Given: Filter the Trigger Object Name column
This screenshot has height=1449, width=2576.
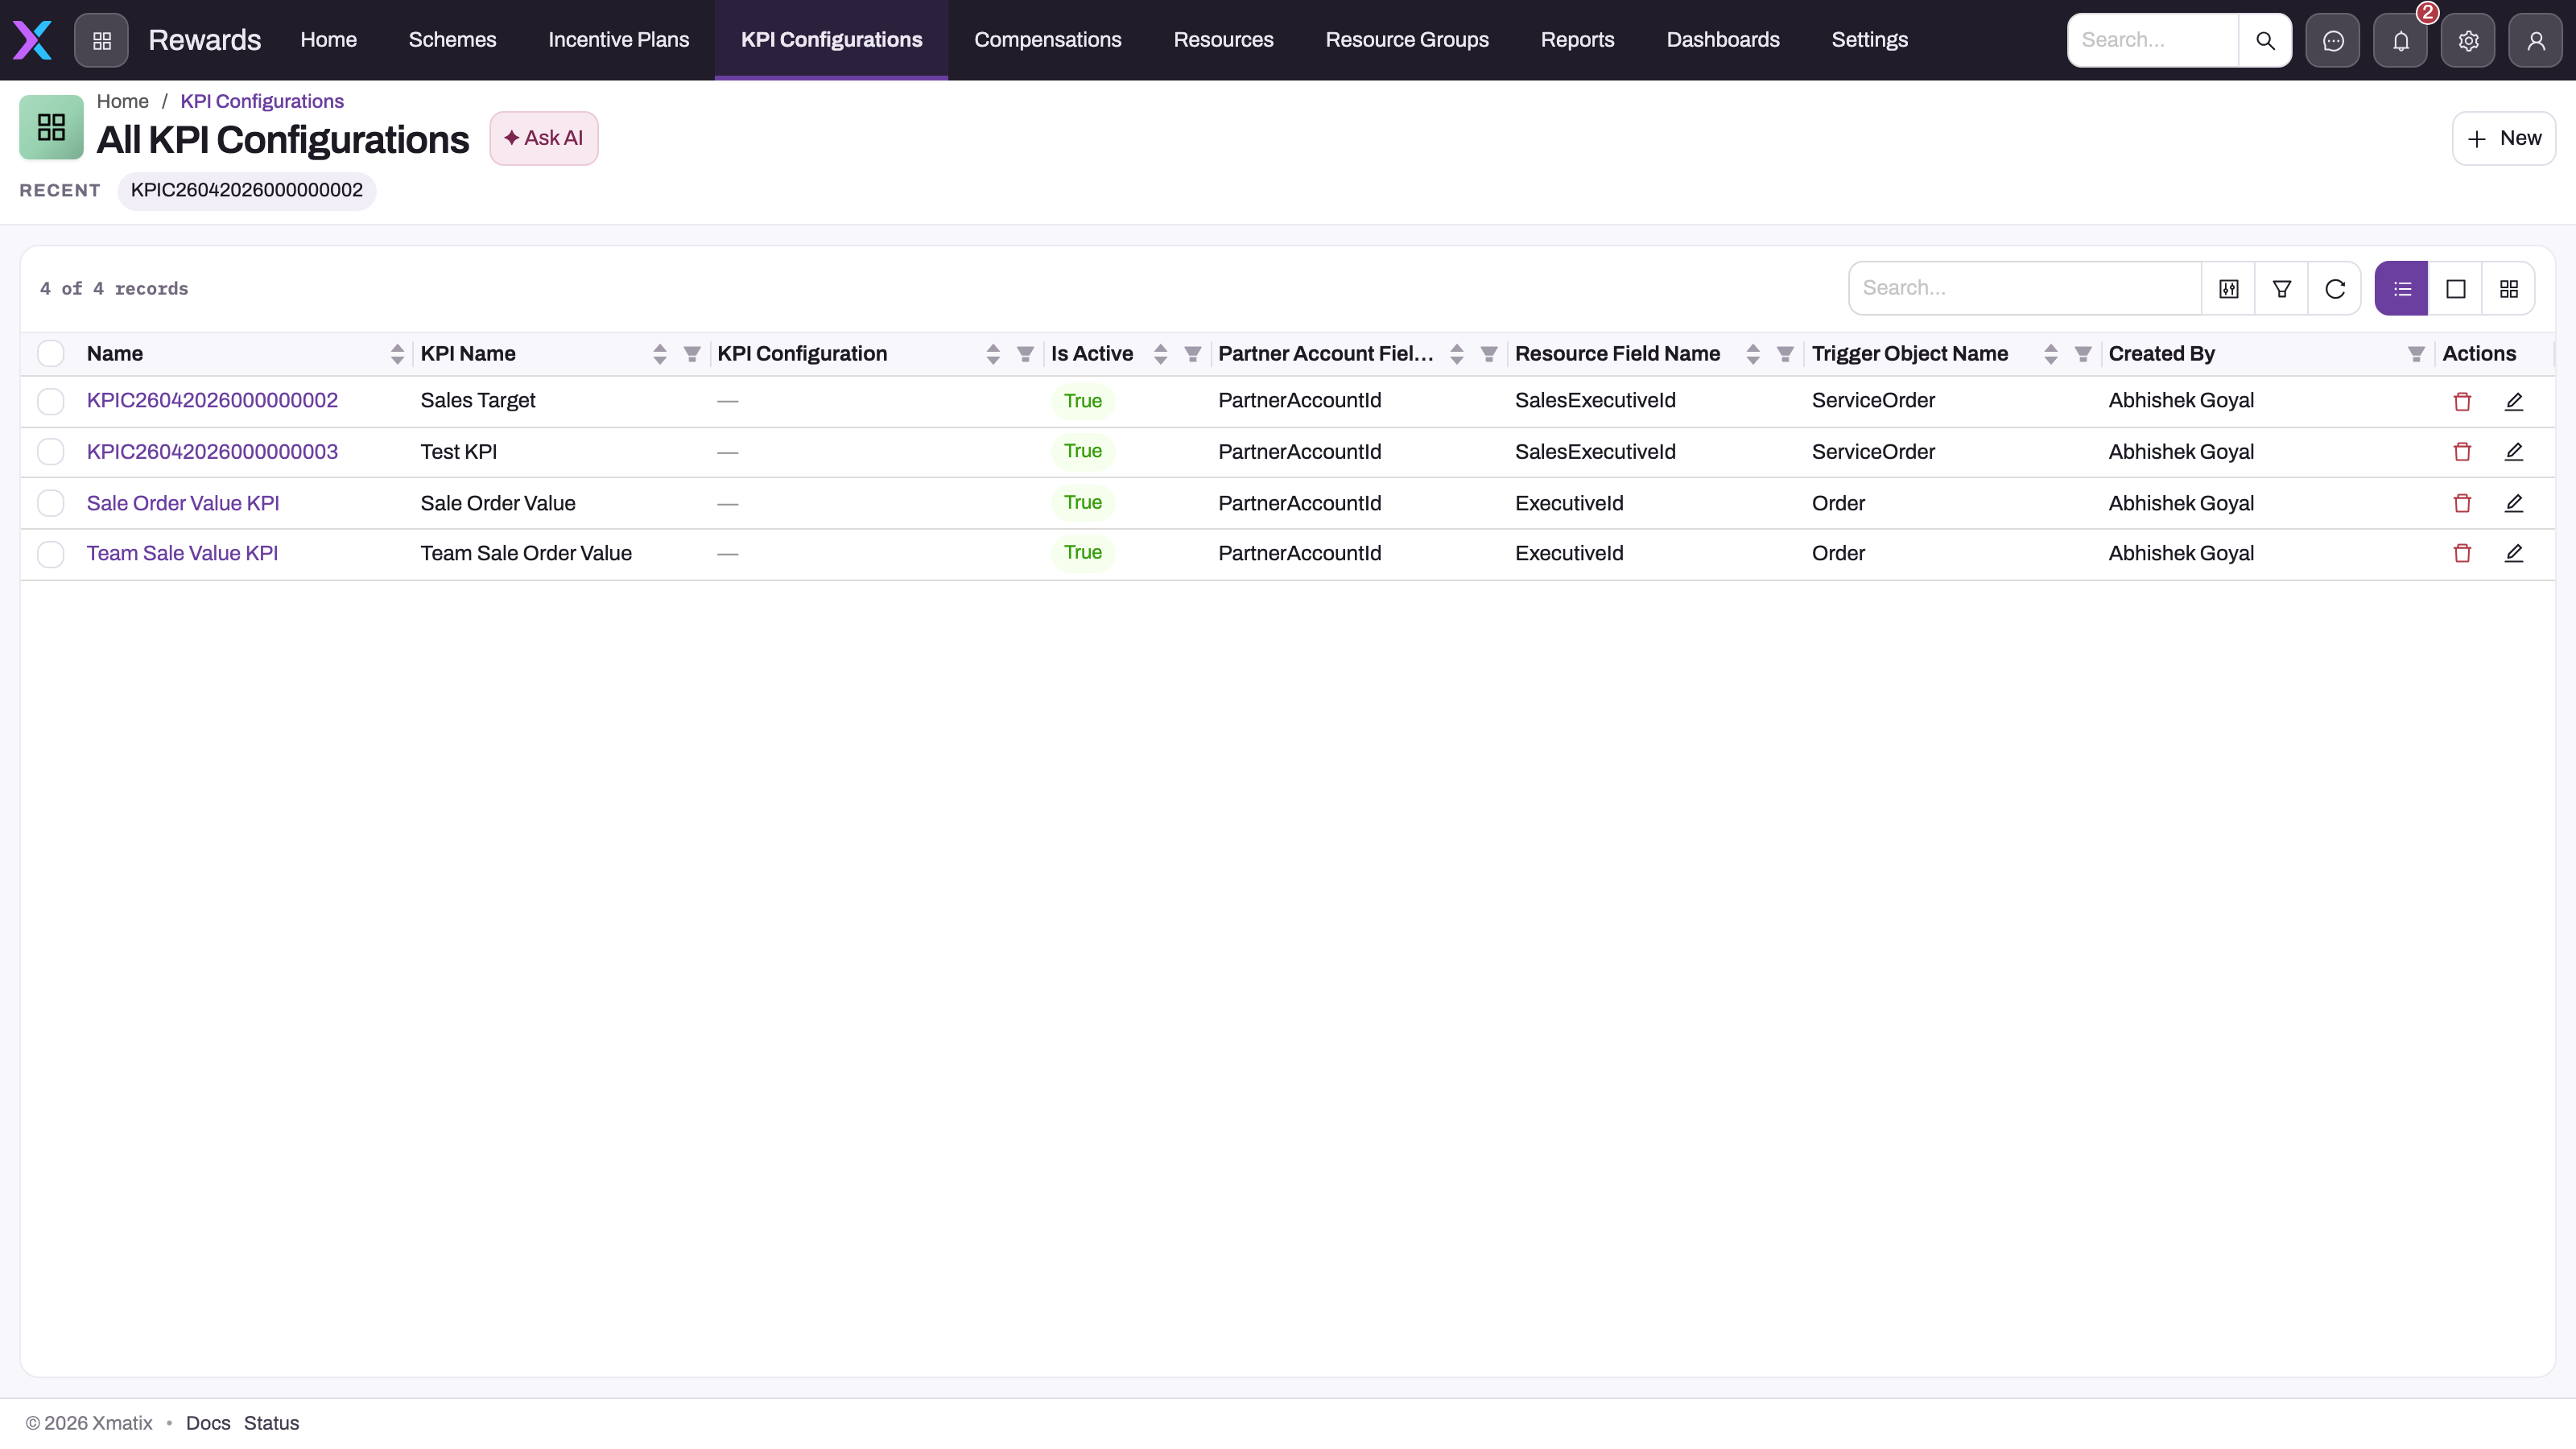Looking at the screenshot, I should pos(2083,354).
